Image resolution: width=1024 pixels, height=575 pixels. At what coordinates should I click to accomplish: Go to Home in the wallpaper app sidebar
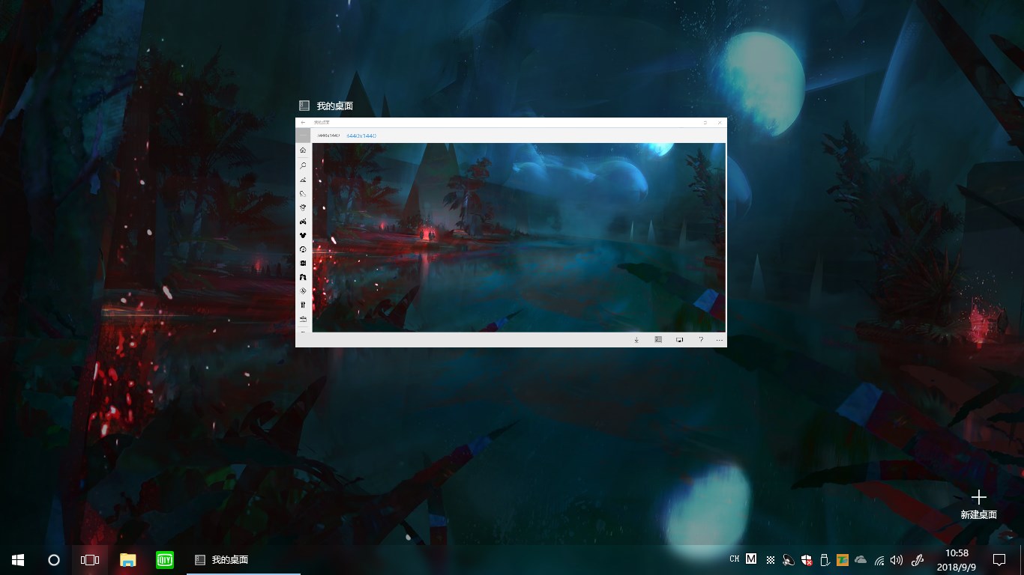point(303,150)
